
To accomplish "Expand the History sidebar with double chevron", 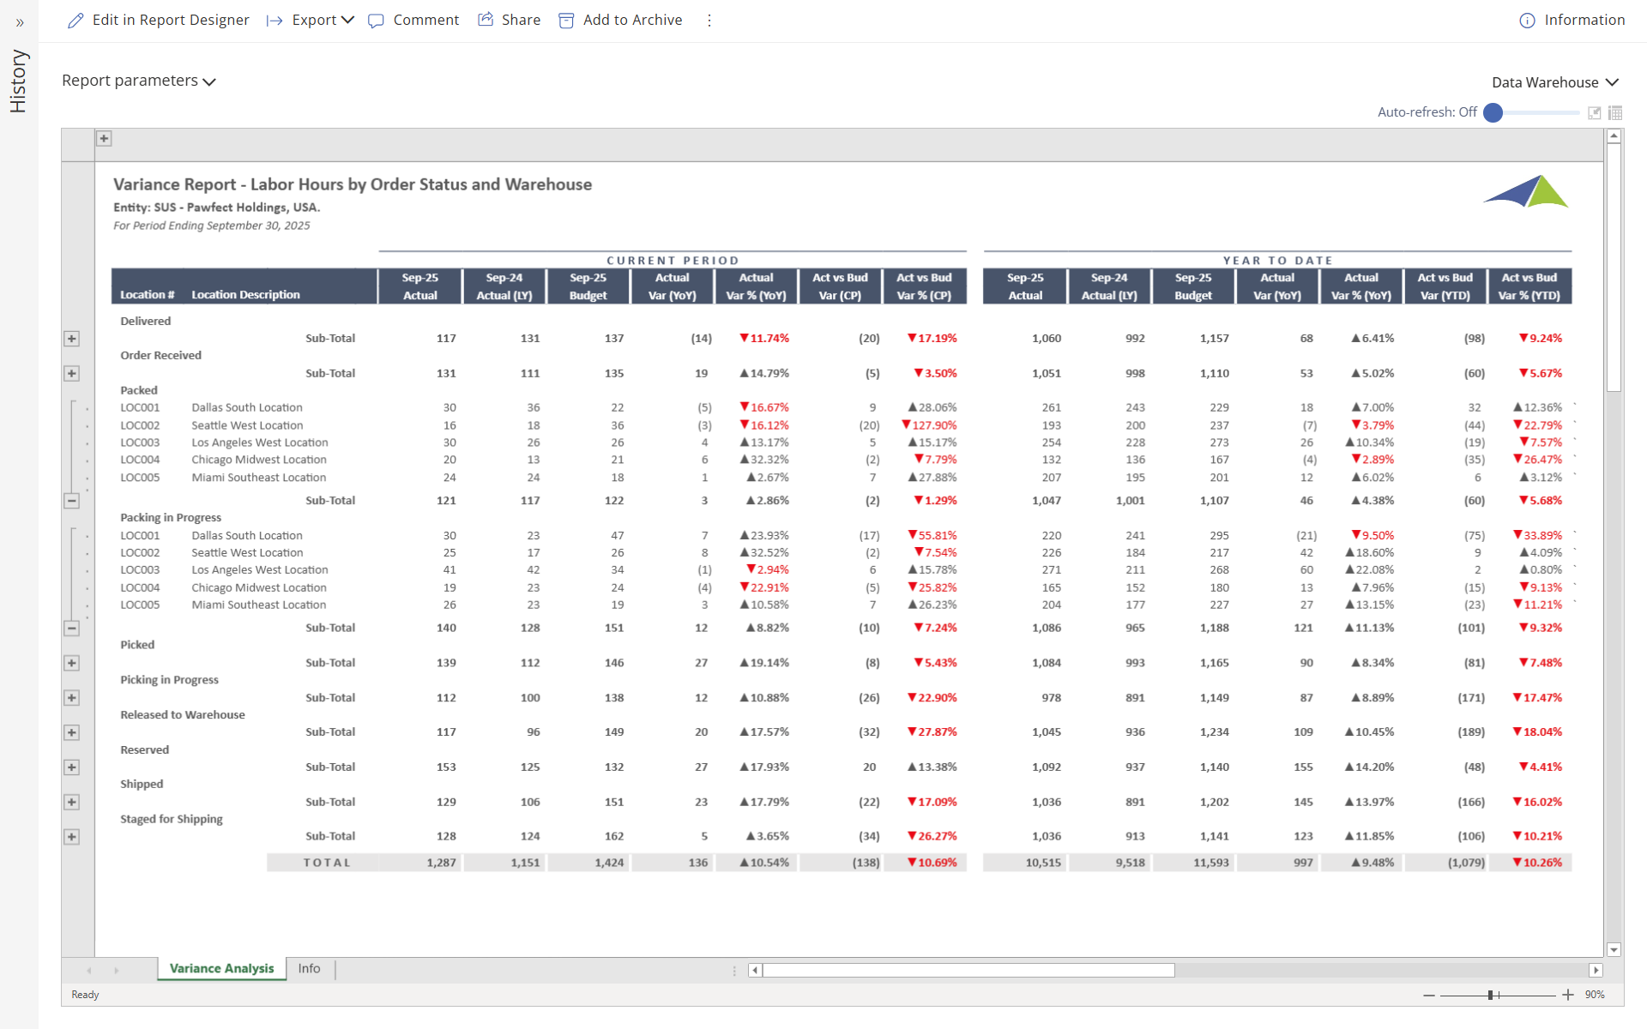I will 20,22.
